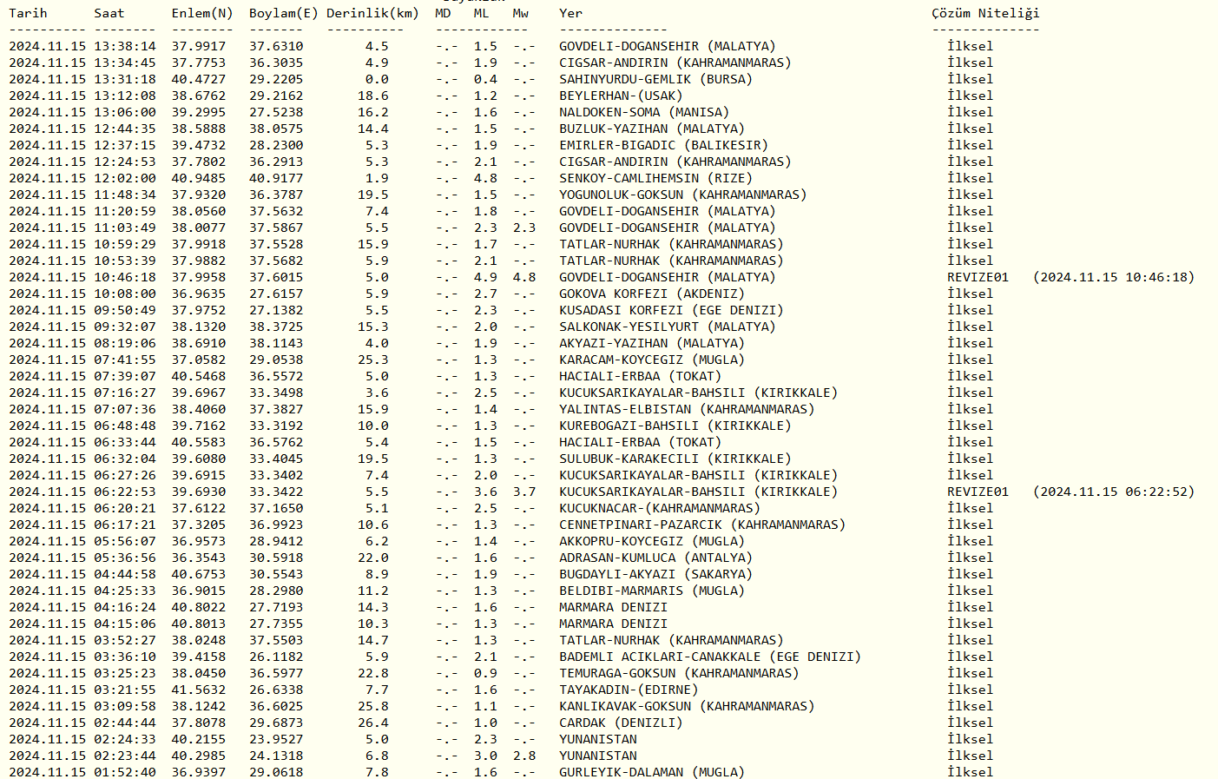Image resolution: width=1218 pixels, height=779 pixels.
Task: Select location BADEMLI ACIKLARI-CANAKKALE (EGE DENIZI)
Action: pyautogui.click(x=710, y=657)
